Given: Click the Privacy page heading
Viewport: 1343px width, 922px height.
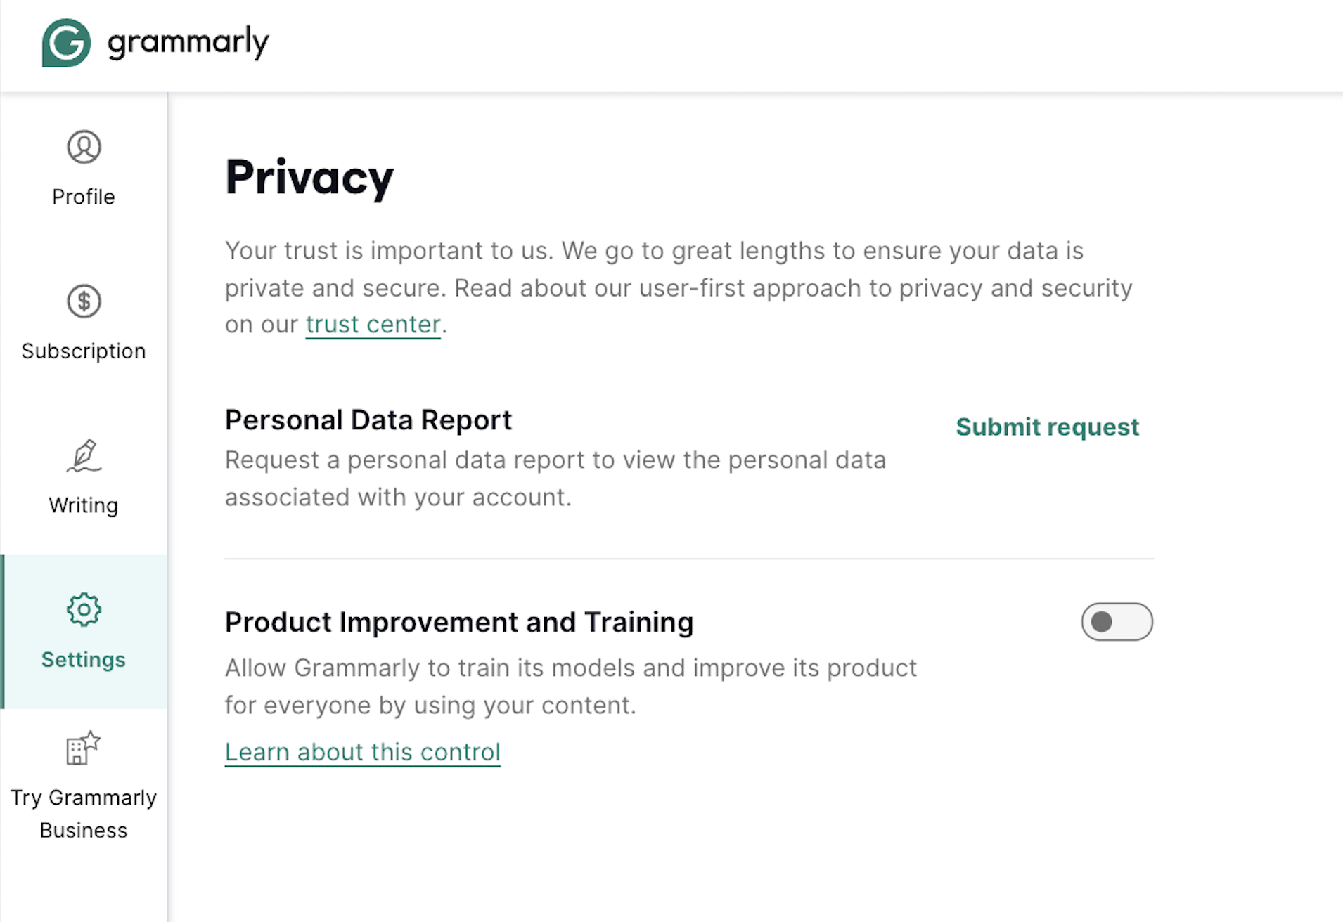Looking at the screenshot, I should pyautogui.click(x=309, y=178).
